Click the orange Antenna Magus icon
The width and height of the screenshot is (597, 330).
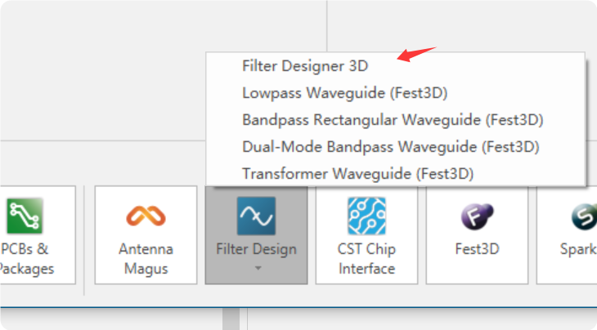point(146,216)
